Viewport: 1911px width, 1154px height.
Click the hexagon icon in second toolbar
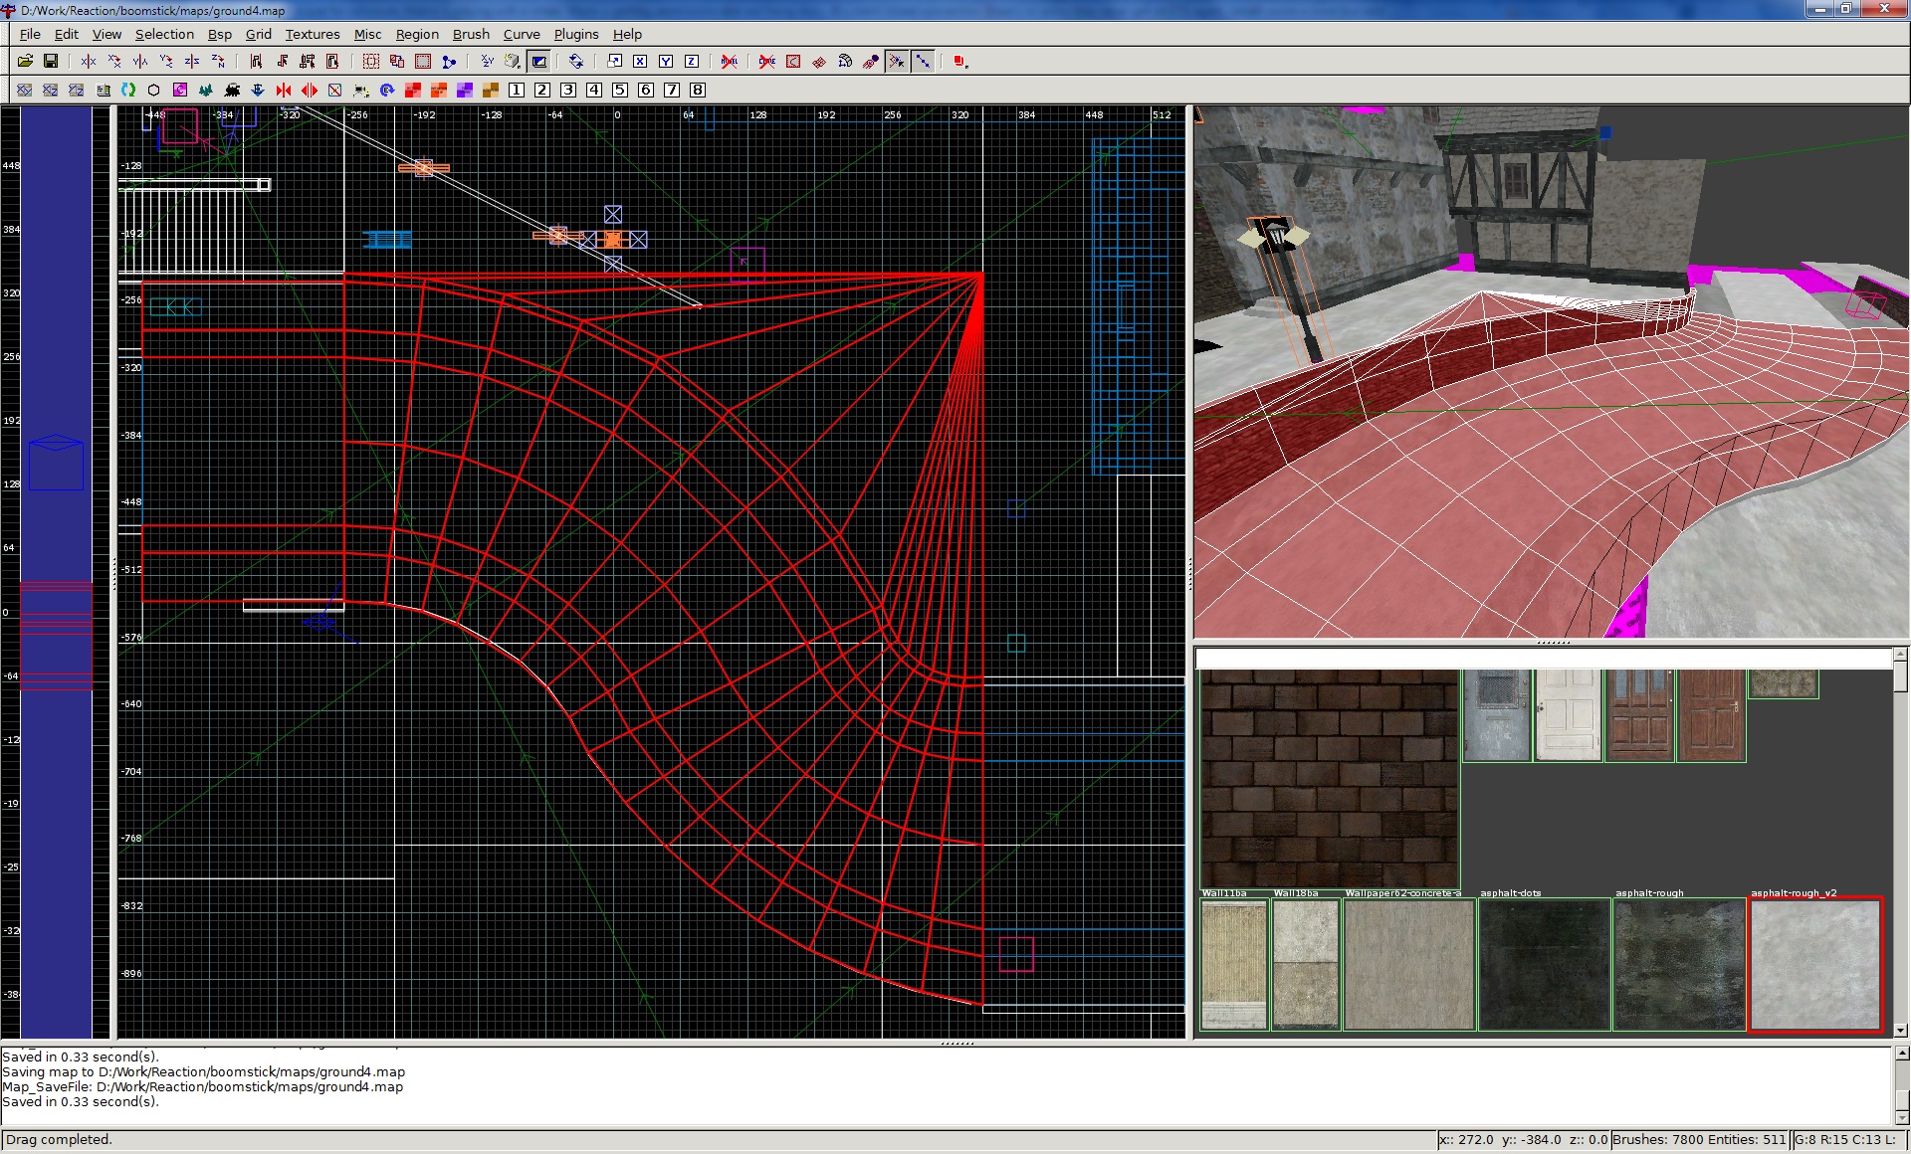154,91
